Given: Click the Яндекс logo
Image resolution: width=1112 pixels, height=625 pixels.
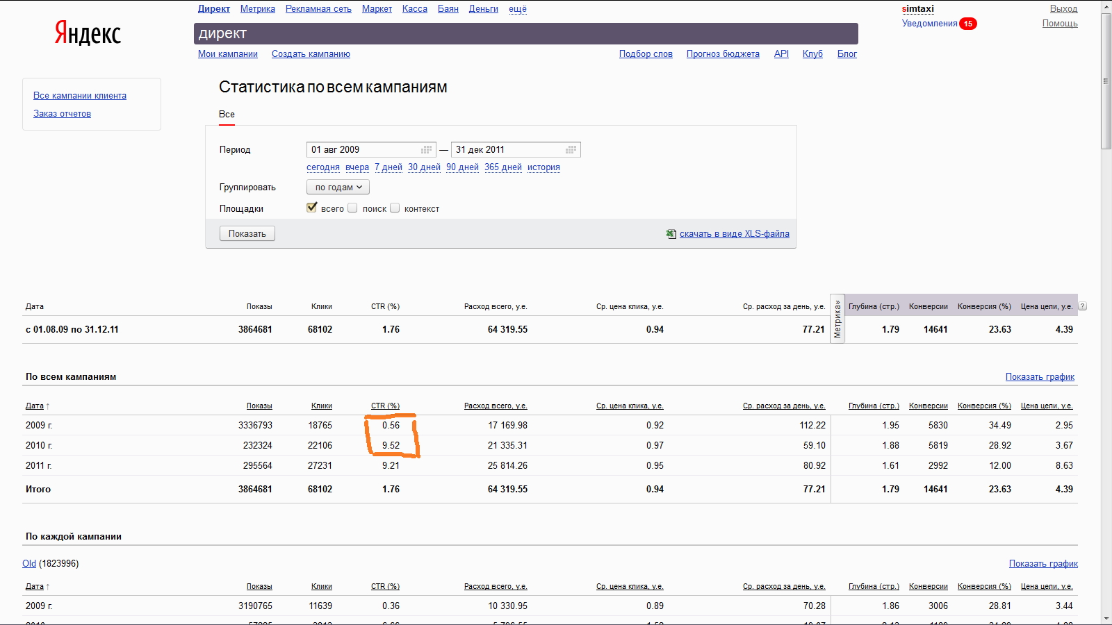Looking at the screenshot, I should 88,33.
